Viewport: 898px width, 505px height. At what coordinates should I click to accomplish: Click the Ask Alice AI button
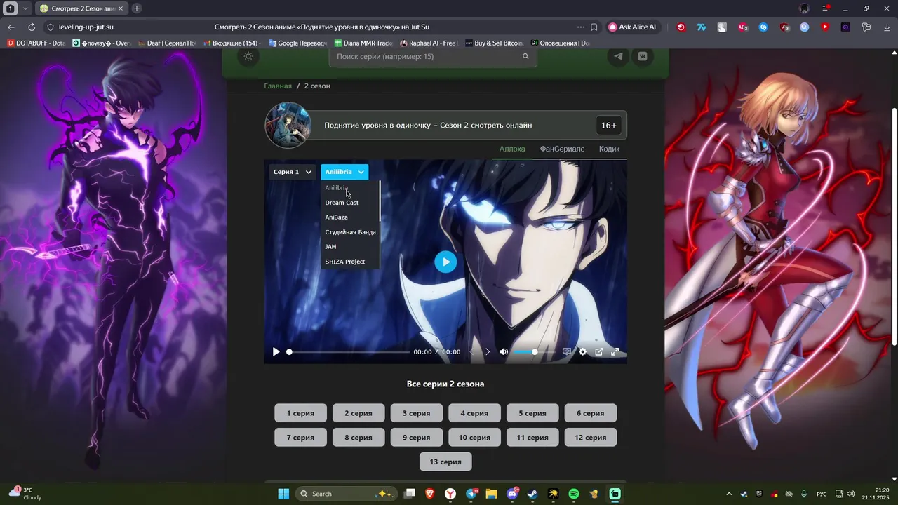pos(632,27)
